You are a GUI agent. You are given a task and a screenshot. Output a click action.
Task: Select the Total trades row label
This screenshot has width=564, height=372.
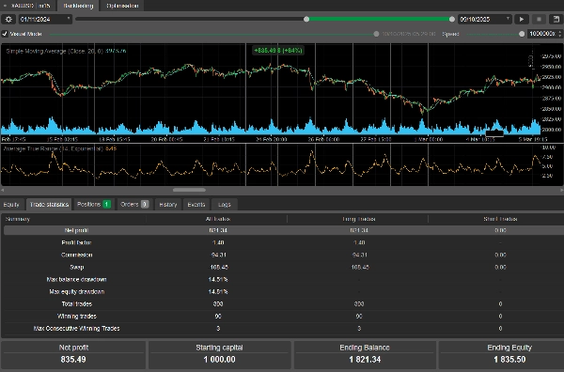click(77, 303)
